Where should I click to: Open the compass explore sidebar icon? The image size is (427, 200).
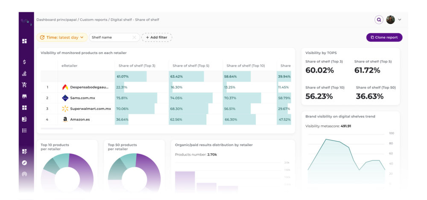pyautogui.click(x=24, y=163)
